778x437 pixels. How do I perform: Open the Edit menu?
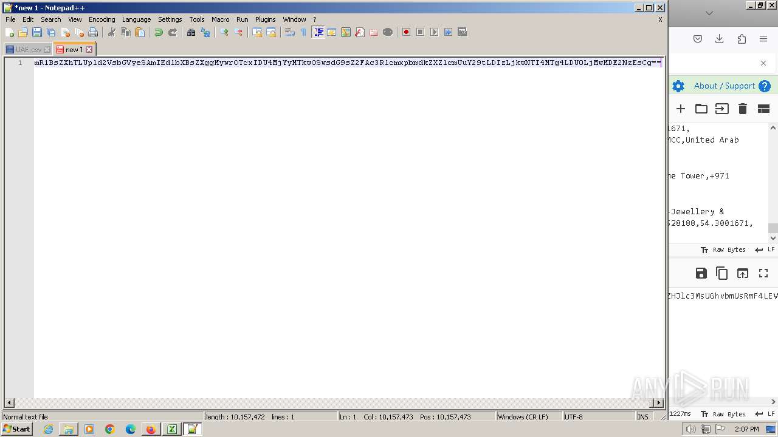(28, 19)
